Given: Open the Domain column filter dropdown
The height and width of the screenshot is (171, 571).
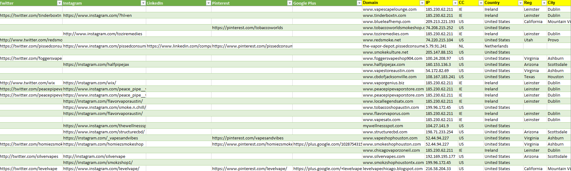Looking at the screenshot, I should coord(422,3).
